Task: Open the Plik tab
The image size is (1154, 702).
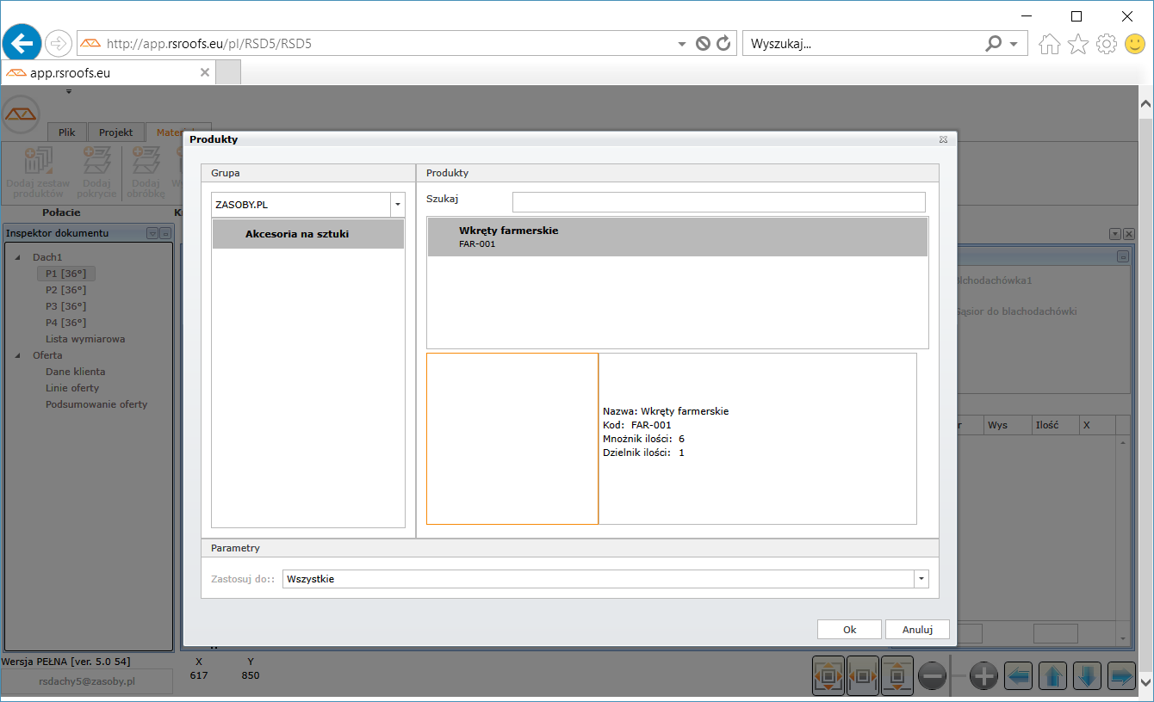Action: [x=67, y=132]
